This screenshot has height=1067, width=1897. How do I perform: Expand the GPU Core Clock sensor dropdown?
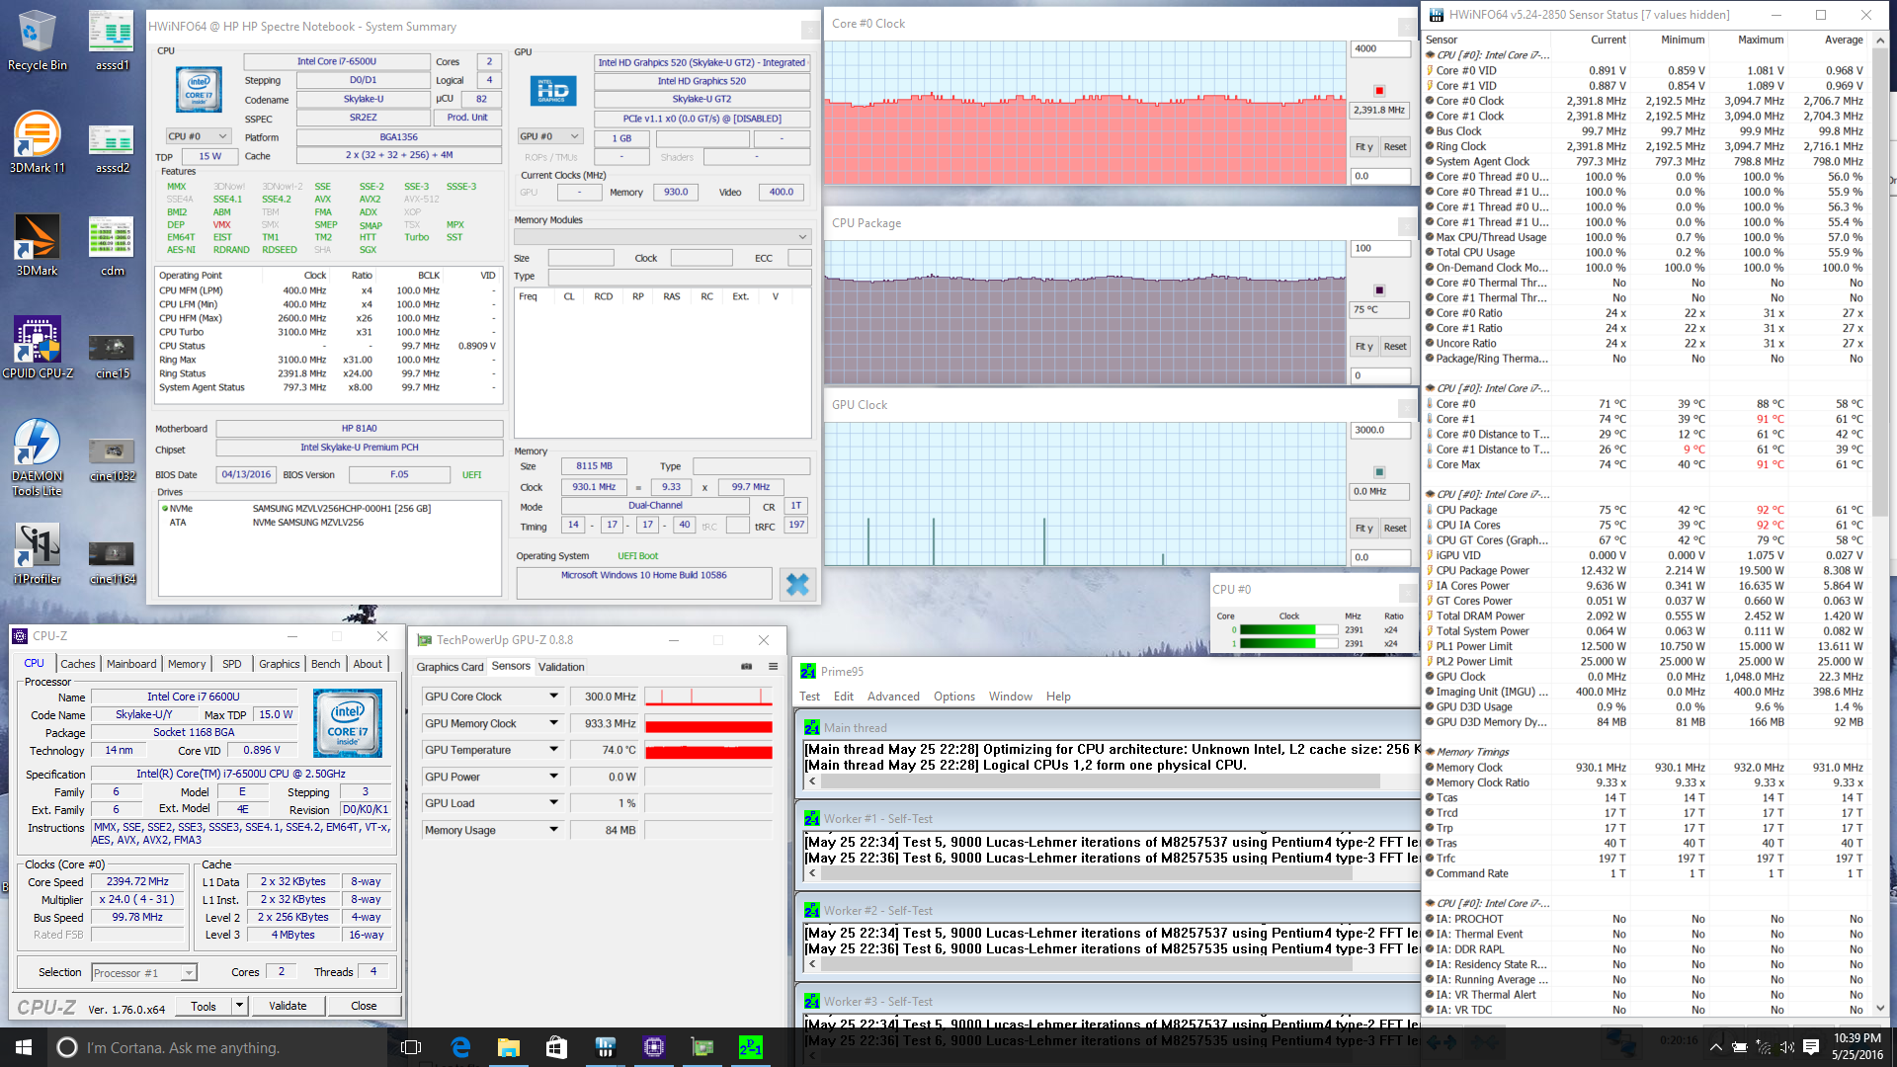553,697
